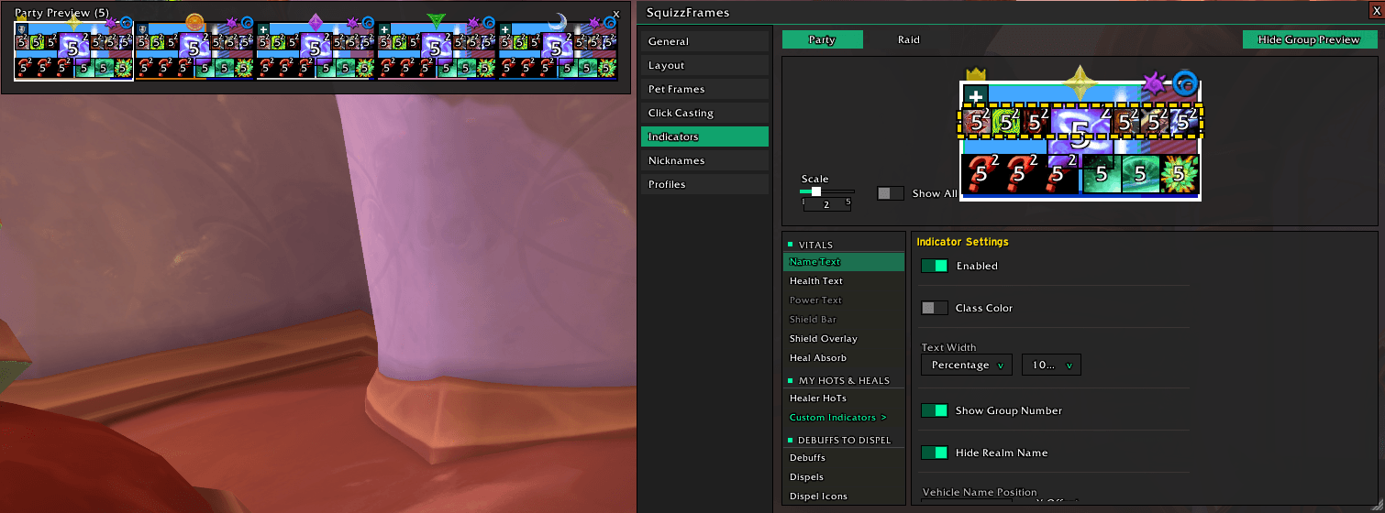1385x513 pixels.
Task: Switch to the Raid tab
Action: 908,39
